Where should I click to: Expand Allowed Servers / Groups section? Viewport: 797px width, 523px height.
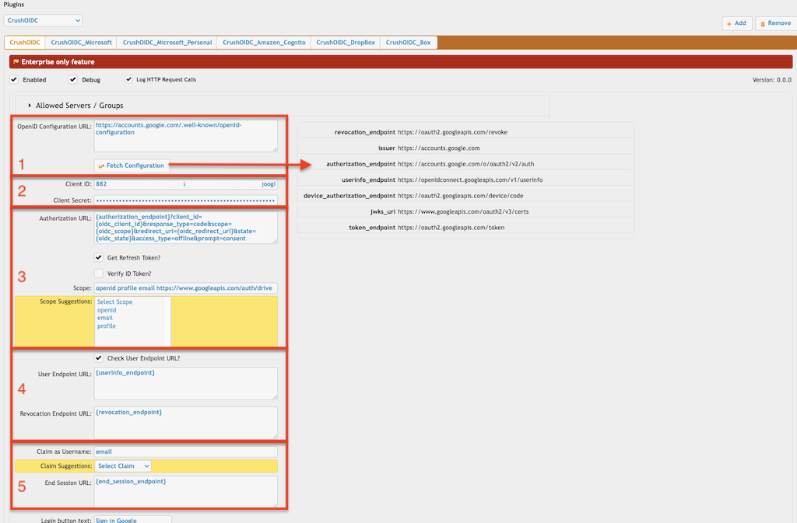(30, 106)
